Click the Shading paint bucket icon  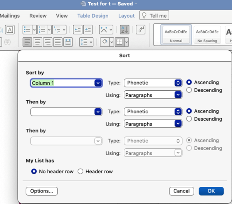(105, 42)
